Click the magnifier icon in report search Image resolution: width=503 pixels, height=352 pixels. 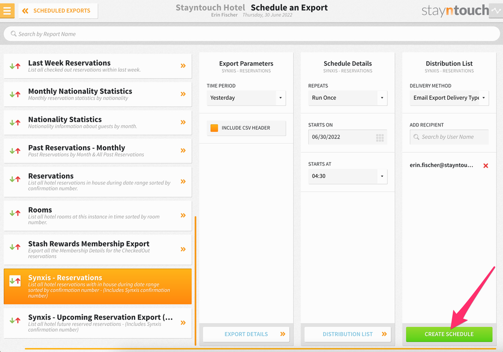pos(14,34)
